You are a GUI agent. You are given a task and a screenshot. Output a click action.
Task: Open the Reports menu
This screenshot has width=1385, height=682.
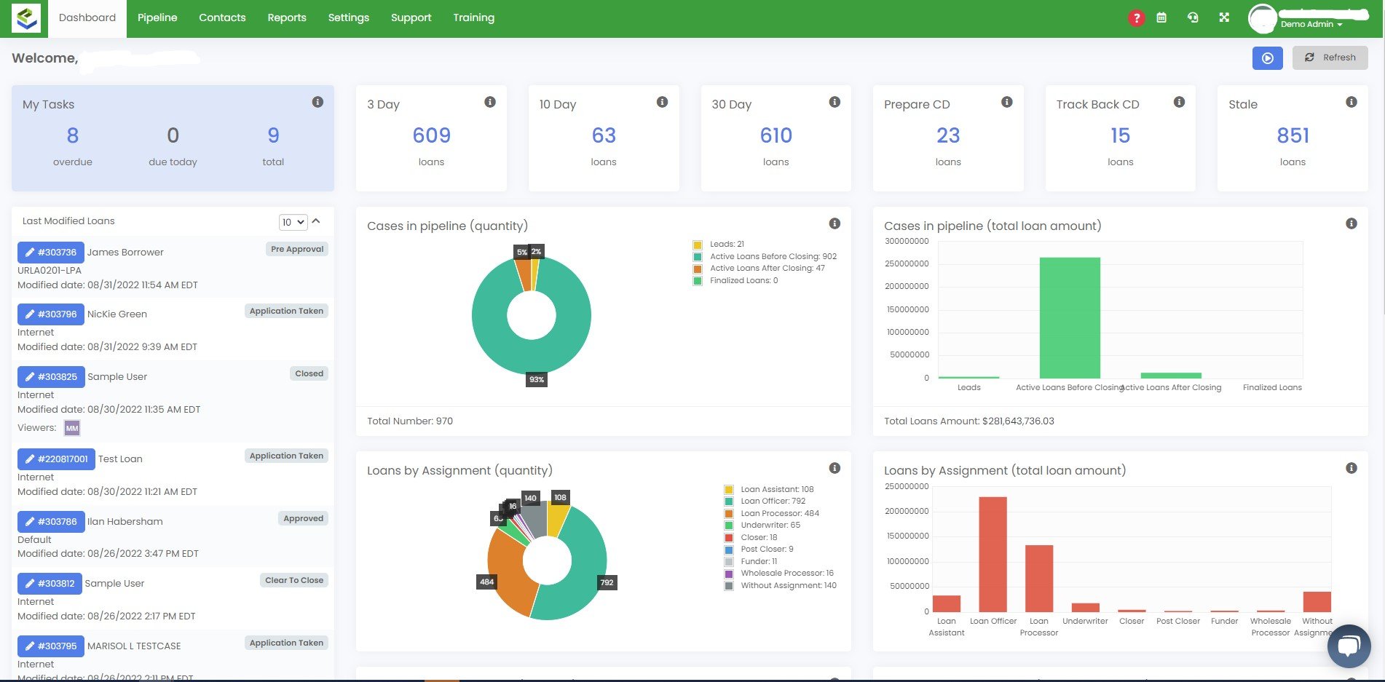coord(286,18)
